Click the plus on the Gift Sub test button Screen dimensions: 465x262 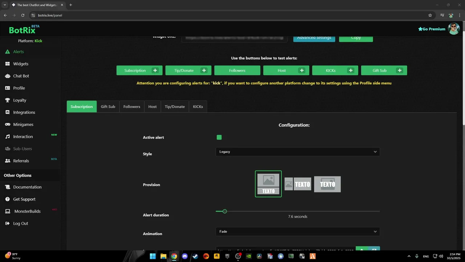click(400, 70)
